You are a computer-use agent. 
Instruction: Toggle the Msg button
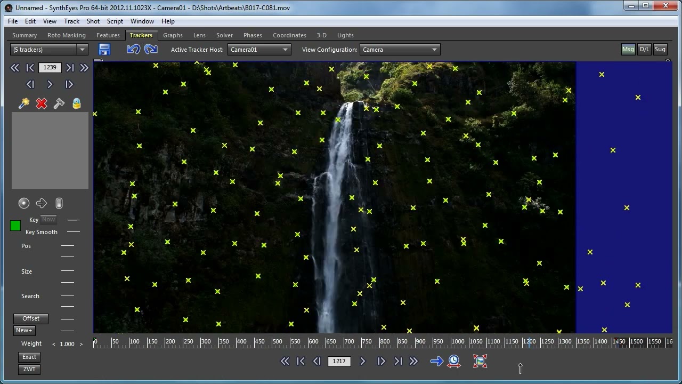(628, 49)
